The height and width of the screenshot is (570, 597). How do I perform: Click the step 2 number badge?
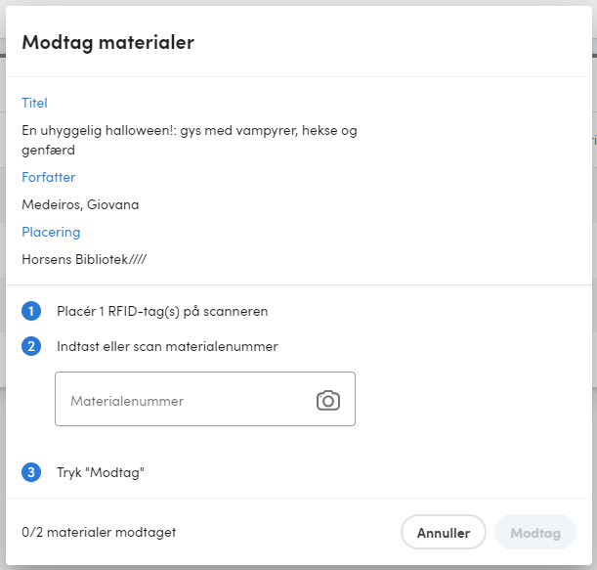pyautogui.click(x=31, y=346)
